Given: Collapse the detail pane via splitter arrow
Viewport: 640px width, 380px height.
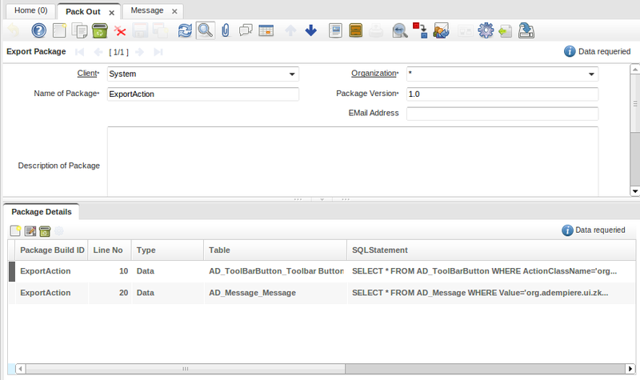Looking at the screenshot, I should click(x=322, y=199).
